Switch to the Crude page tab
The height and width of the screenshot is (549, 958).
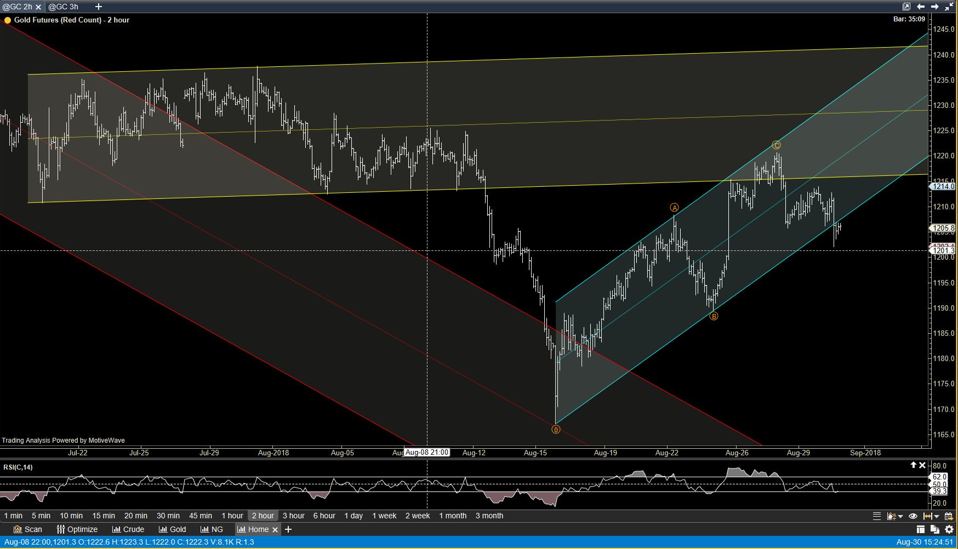(128, 529)
